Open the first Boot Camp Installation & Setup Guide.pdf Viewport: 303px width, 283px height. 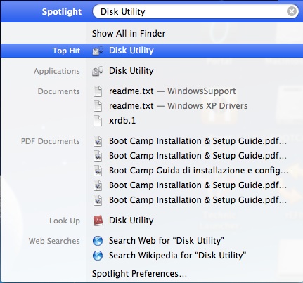tap(198, 141)
